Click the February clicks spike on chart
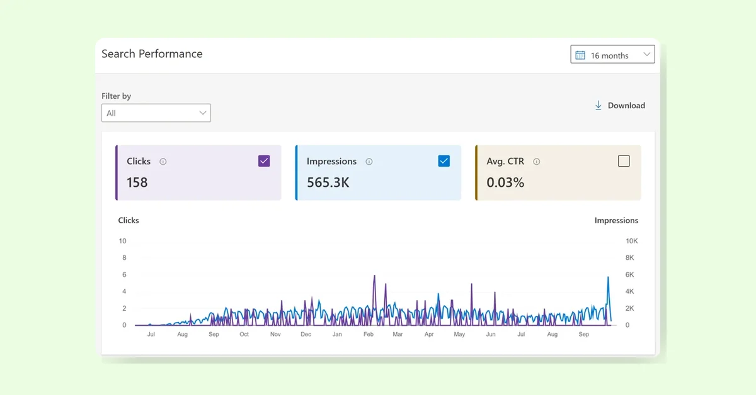 (374, 277)
